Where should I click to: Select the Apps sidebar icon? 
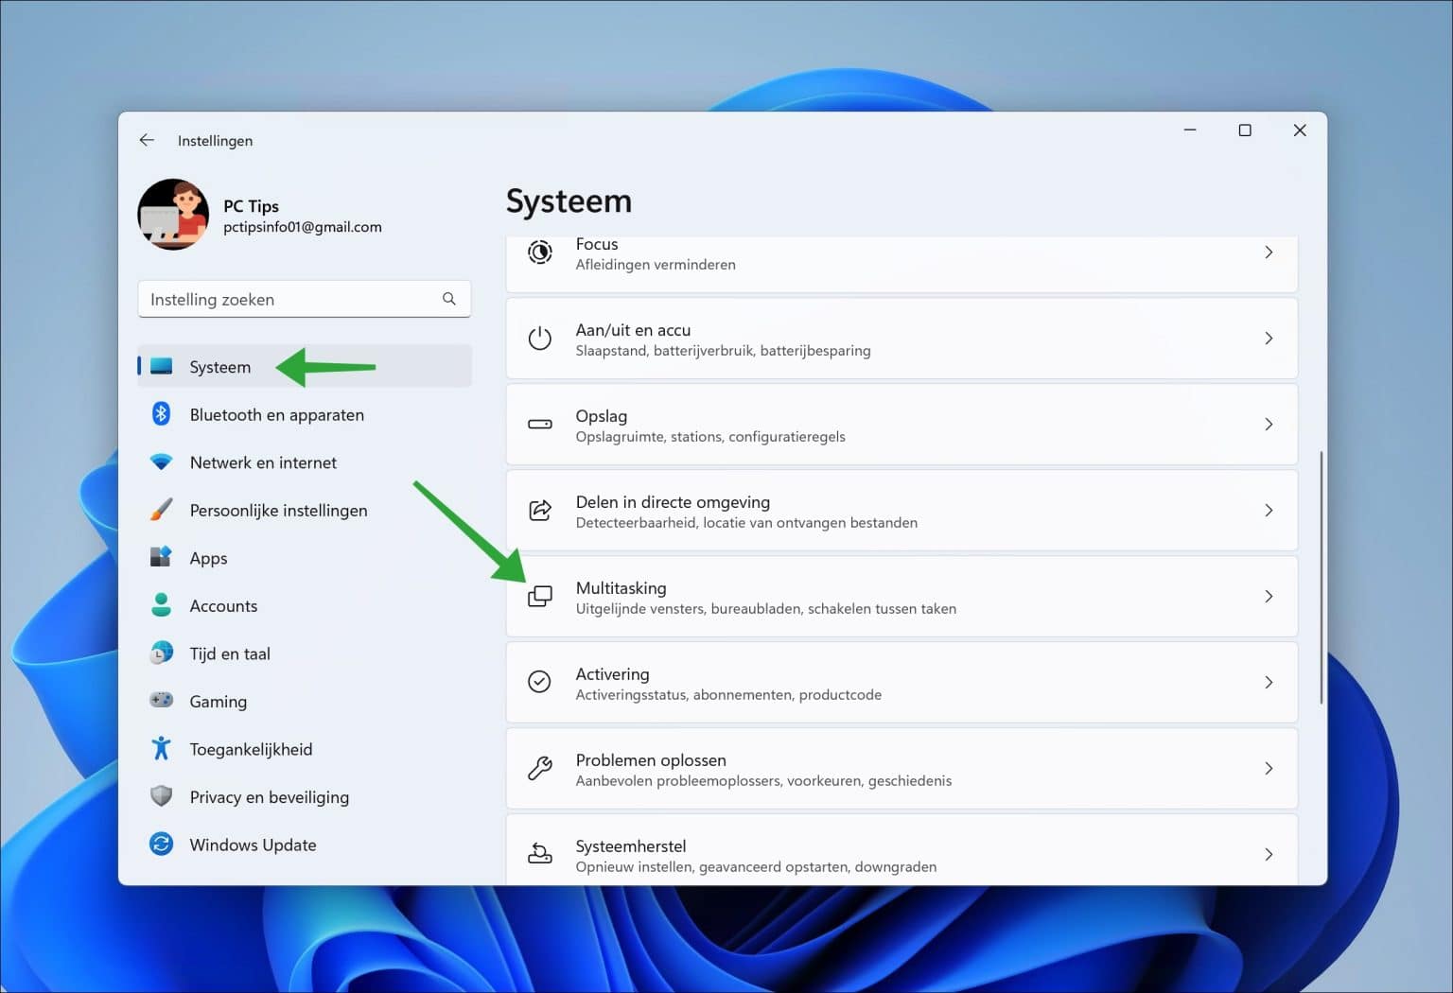tap(161, 558)
